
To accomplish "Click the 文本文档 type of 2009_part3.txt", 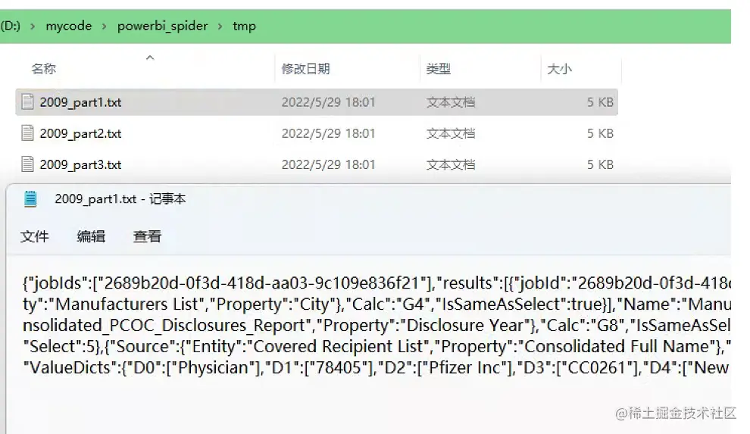I will [451, 165].
